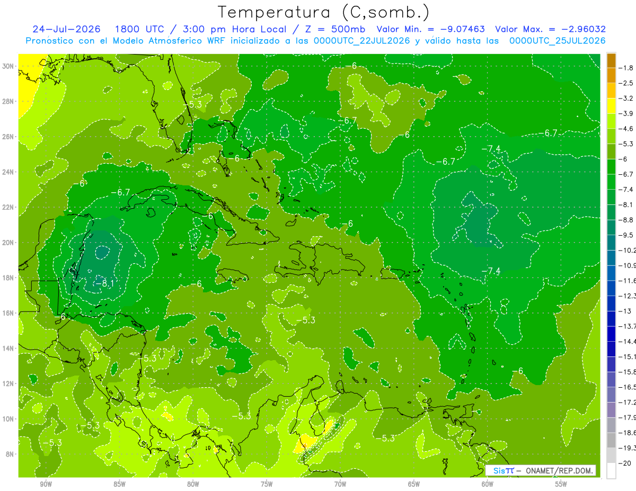This screenshot has width=636, height=491.
Task: Click the '-11.6' value in the color legend
Action: coord(628,280)
